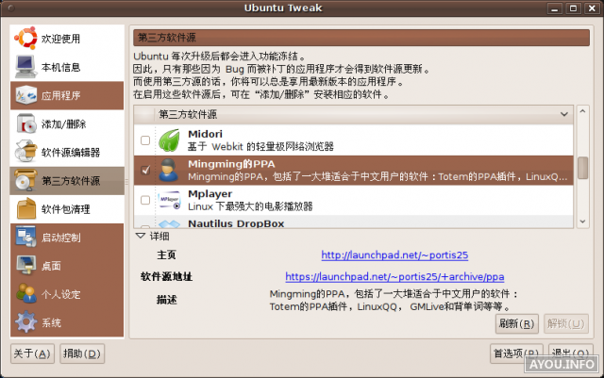
Task: Click the 个人设定 users icon
Action: point(25,294)
